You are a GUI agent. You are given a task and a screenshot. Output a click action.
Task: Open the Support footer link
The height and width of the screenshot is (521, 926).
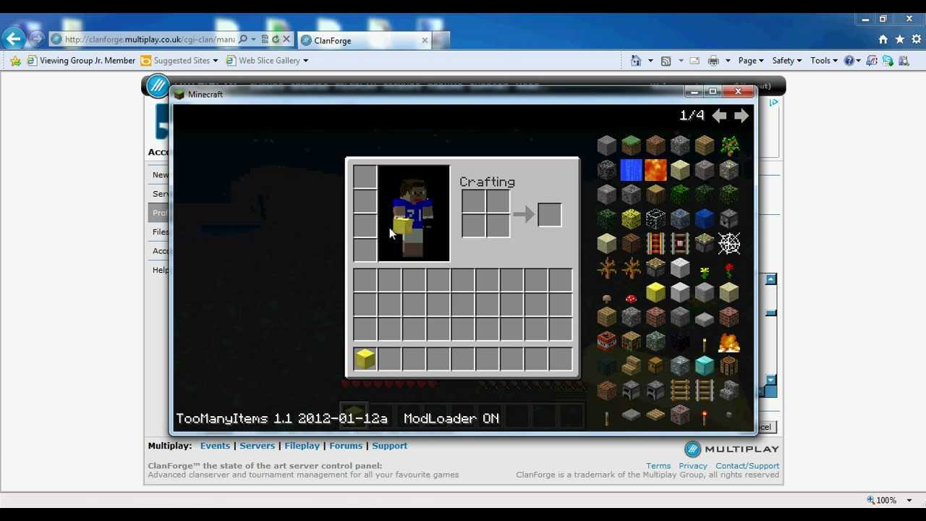(389, 446)
